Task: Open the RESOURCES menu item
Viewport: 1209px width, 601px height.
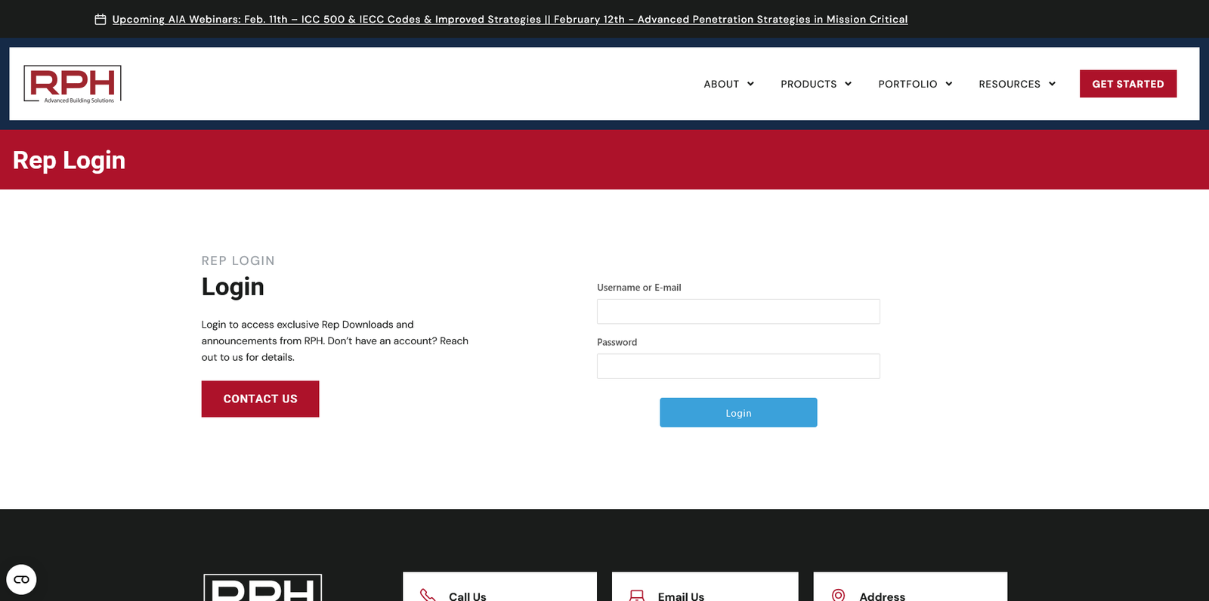Action: coord(1009,84)
